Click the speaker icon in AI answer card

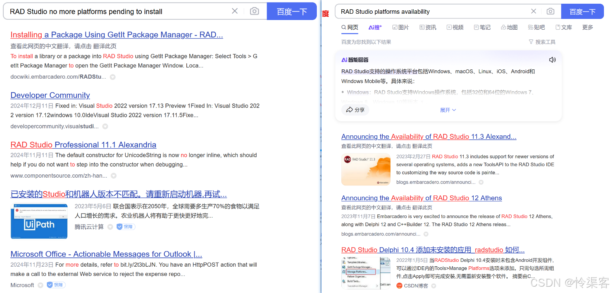pos(552,60)
